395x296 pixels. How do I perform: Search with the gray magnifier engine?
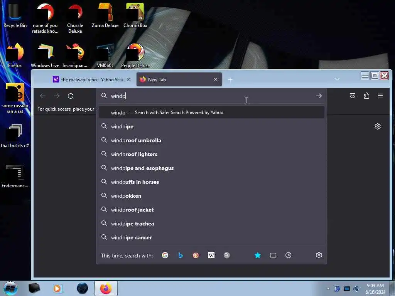[227, 255]
